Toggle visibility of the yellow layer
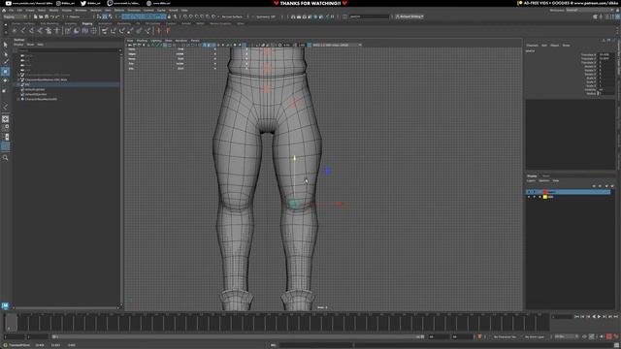Screen dimensions: 621x349 pyautogui.click(x=529, y=197)
